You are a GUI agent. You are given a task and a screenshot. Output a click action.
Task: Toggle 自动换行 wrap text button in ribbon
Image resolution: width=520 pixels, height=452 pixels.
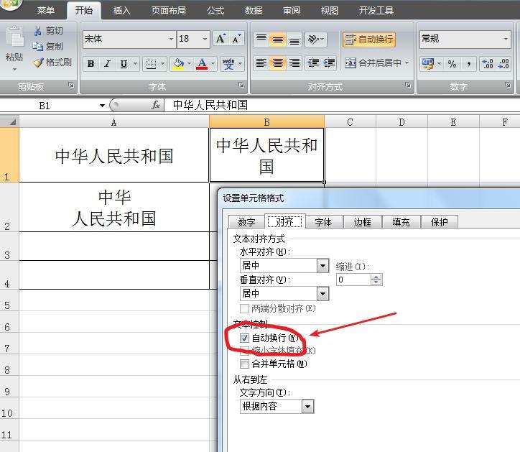tap(369, 40)
